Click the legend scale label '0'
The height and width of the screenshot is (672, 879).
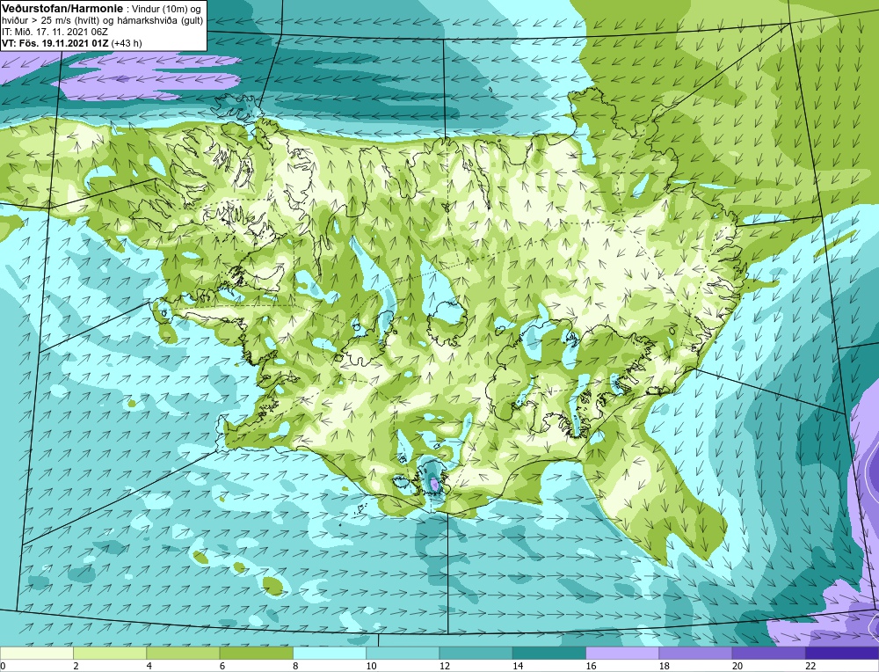3,666
